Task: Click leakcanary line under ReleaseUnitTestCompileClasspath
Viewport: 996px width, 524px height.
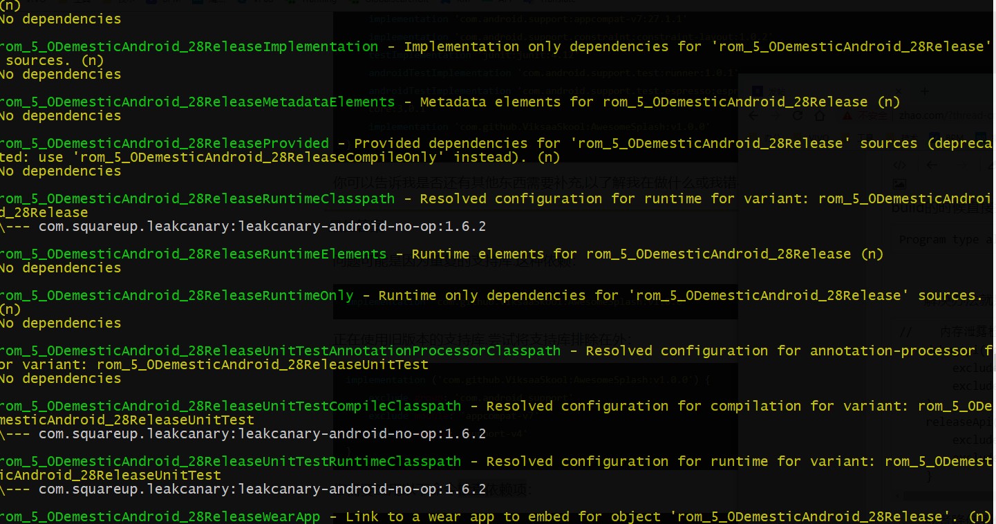Action: point(243,434)
